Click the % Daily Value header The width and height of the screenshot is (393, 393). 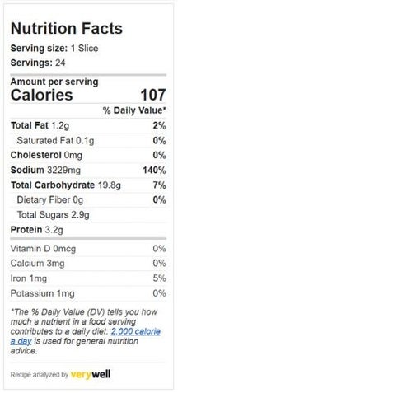[134, 110]
